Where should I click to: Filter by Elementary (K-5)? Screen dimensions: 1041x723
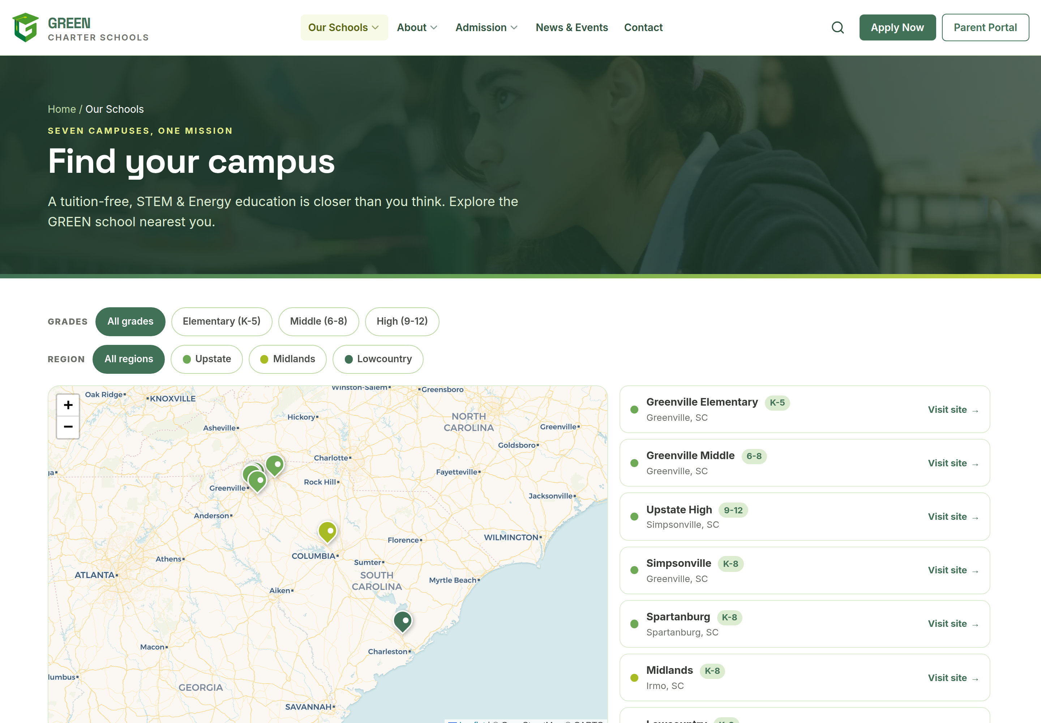222,322
